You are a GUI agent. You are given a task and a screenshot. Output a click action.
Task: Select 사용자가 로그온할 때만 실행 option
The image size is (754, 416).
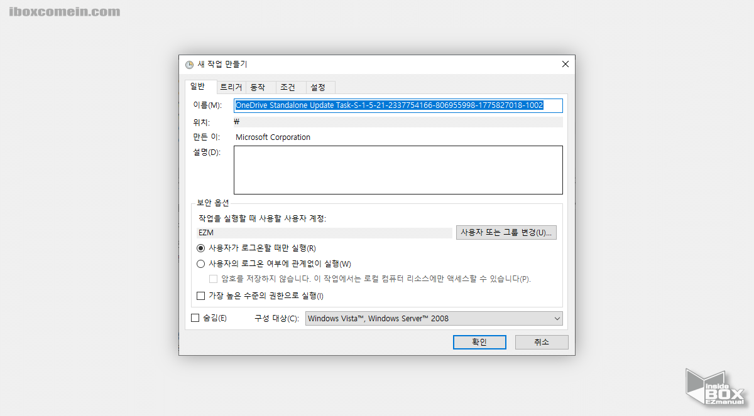(x=200, y=248)
